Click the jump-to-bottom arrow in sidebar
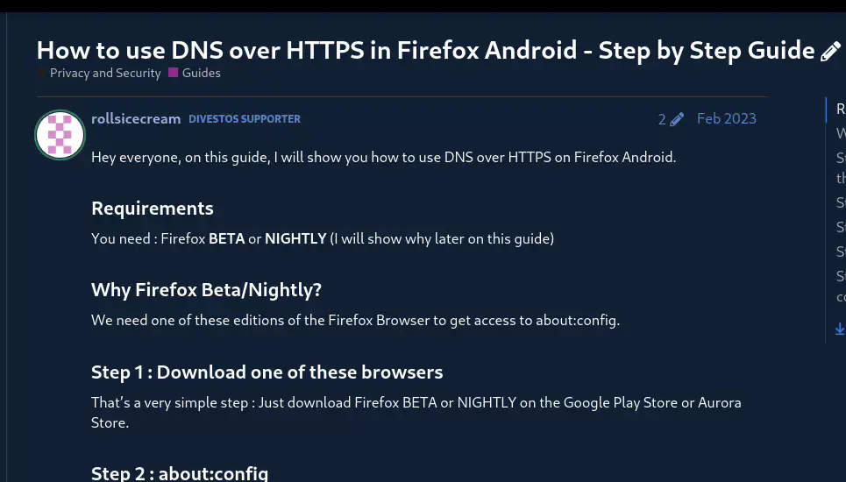This screenshot has height=482, width=846. [839, 329]
